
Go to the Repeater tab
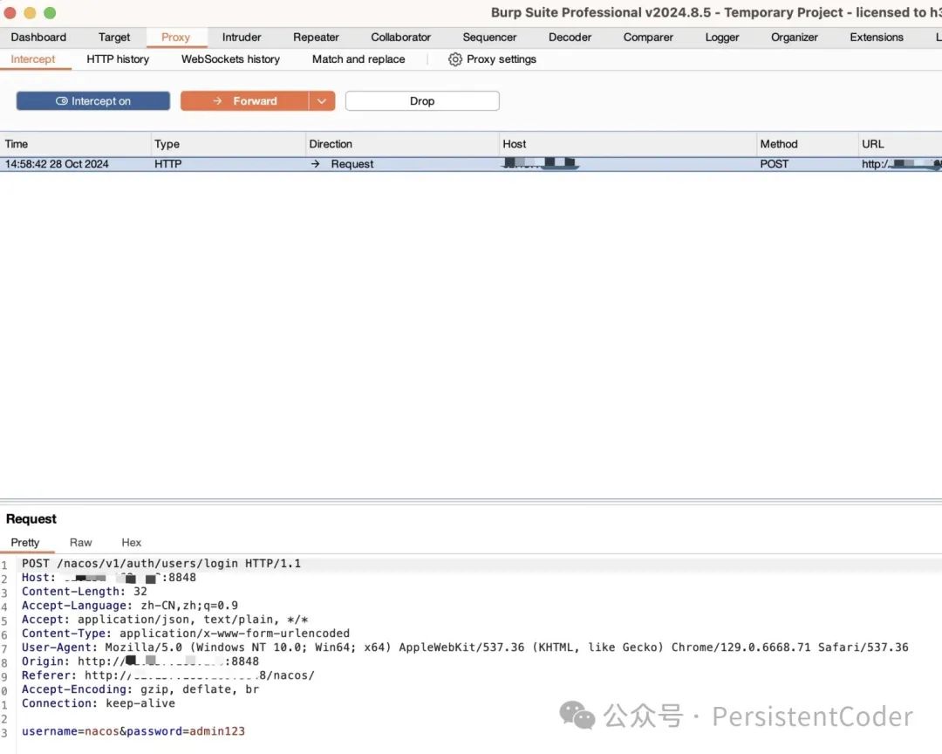[x=316, y=38]
